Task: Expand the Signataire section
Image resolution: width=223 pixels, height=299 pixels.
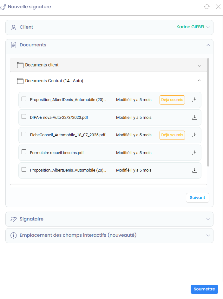Action: coord(208,219)
